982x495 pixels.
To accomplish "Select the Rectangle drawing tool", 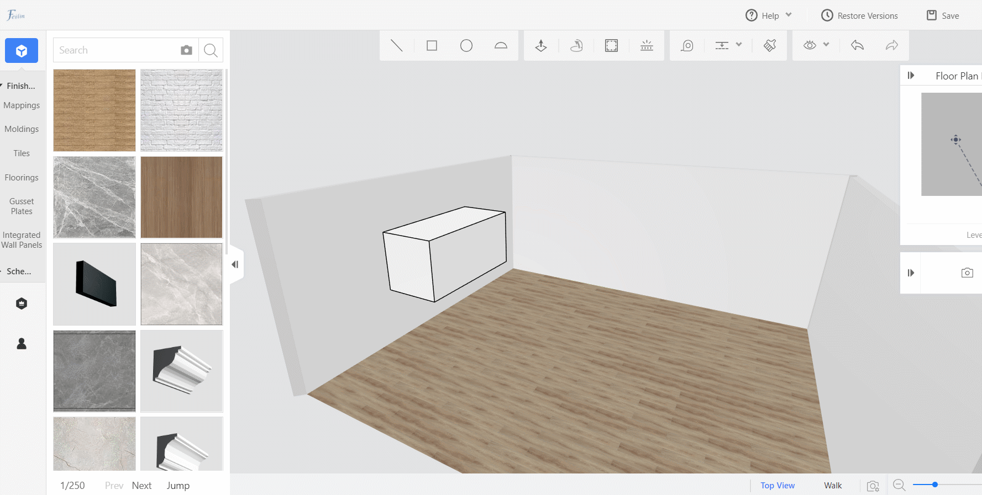I will (x=432, y=45).
